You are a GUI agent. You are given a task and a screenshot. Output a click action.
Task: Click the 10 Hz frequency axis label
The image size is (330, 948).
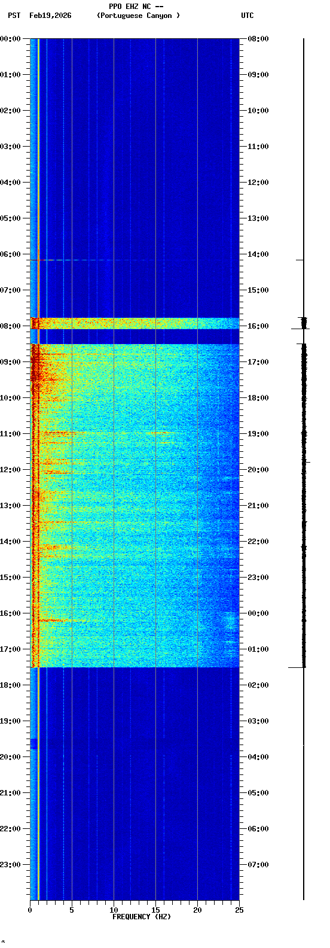114,910
